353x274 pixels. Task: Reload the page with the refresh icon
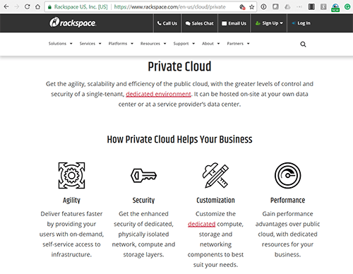pyautogui.click(x=28, y=6)
